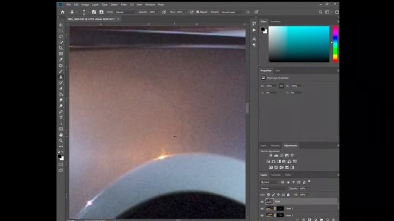Switch to the Swatches tab

pos(275,21)
